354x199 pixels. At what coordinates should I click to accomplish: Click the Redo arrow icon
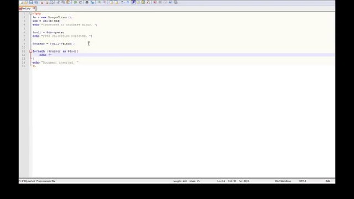tap(80, 2)
